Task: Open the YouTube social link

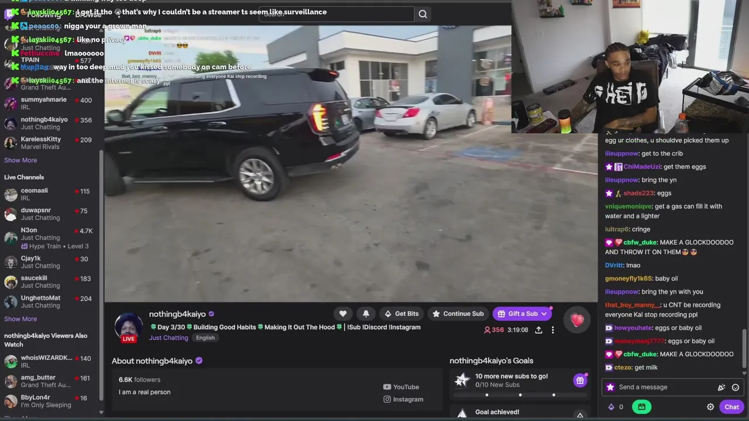Action: point(401,387)
